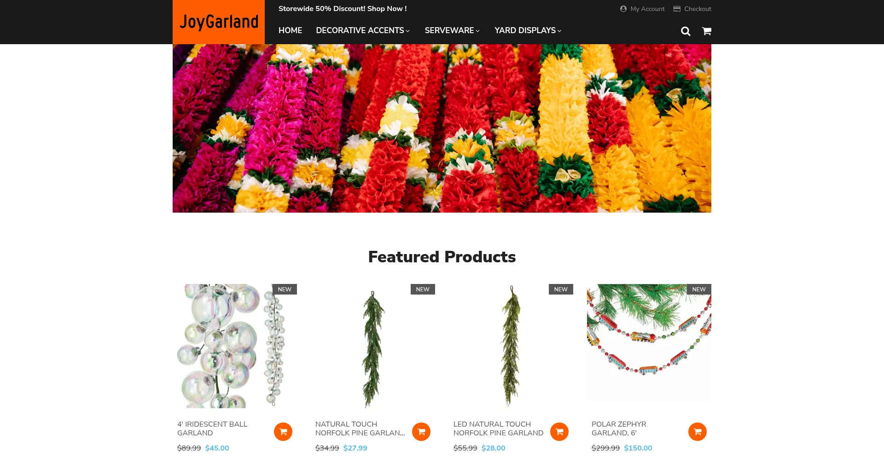Add Polar Zephyr Garland to cart
Image resolution: width=884 pixels, height=457 pixels.
[698, 432]
